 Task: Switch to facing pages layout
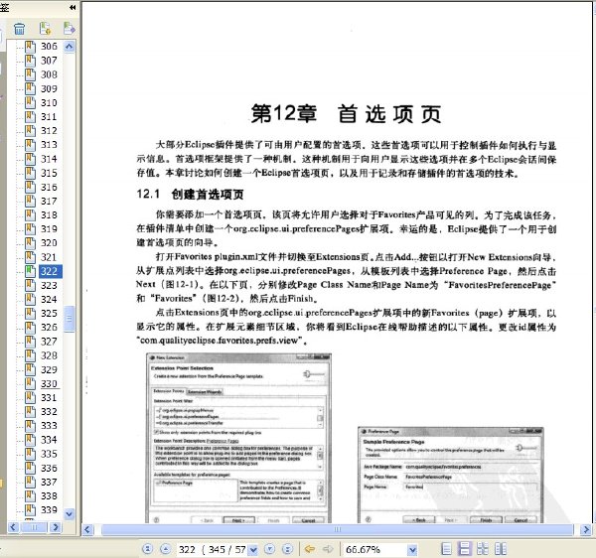501,549
